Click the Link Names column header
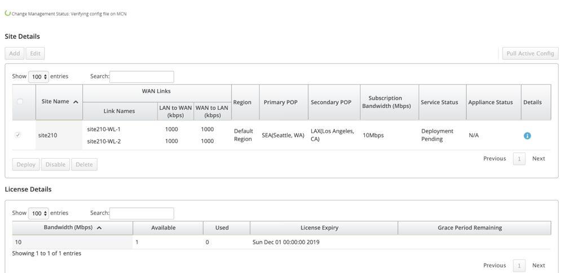 tap(120, 111)
